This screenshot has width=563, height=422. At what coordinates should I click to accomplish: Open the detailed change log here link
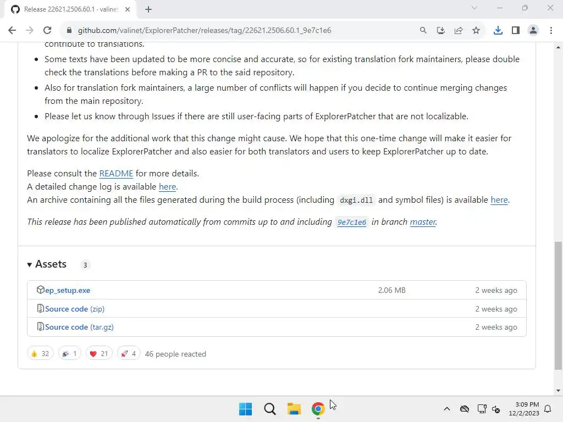tap(167, 187)
